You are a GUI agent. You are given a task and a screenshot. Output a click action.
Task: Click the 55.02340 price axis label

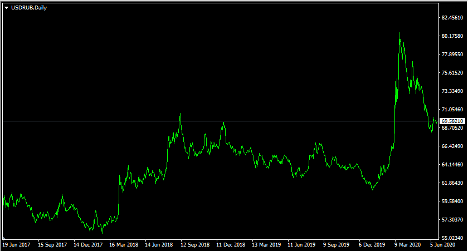pos(452,238)
